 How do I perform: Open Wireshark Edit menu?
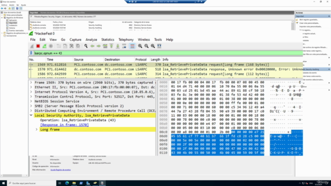pos(42,40)
